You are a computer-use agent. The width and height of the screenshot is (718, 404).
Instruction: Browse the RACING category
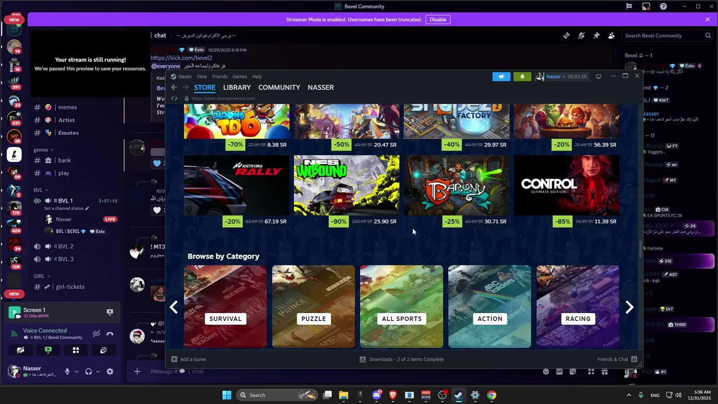click(578, 306)
